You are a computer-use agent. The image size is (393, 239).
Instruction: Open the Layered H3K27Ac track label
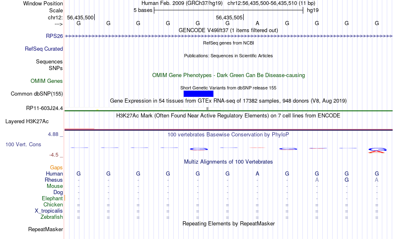pyautogui.click(x=27, y=122)
